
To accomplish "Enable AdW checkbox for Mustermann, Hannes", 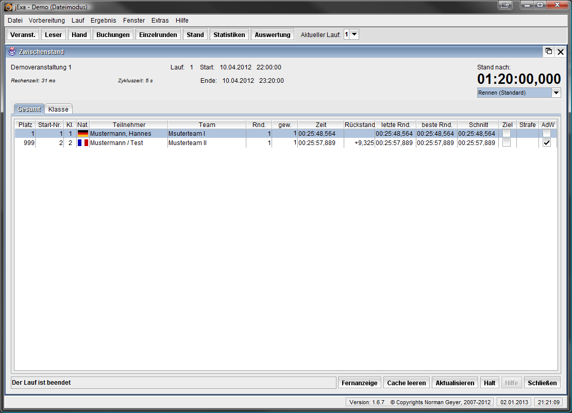I will (x=547, y=134).
